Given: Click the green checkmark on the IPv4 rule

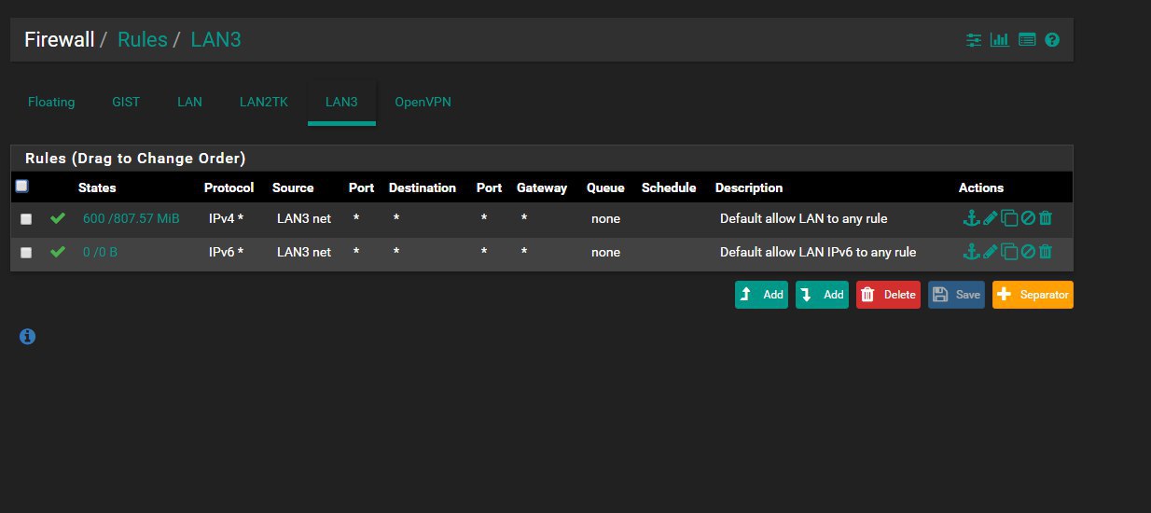Looking at the screenshot, I should point(58,218).
